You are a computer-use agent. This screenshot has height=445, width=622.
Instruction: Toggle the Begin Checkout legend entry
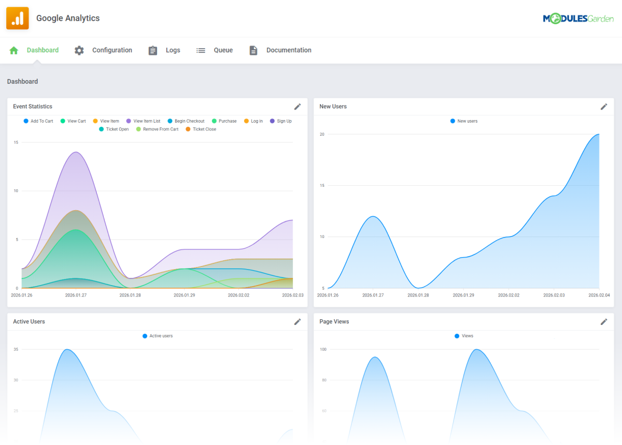coord(186,121)
